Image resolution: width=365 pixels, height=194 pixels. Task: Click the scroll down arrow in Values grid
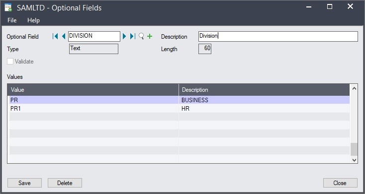(354, 160)
